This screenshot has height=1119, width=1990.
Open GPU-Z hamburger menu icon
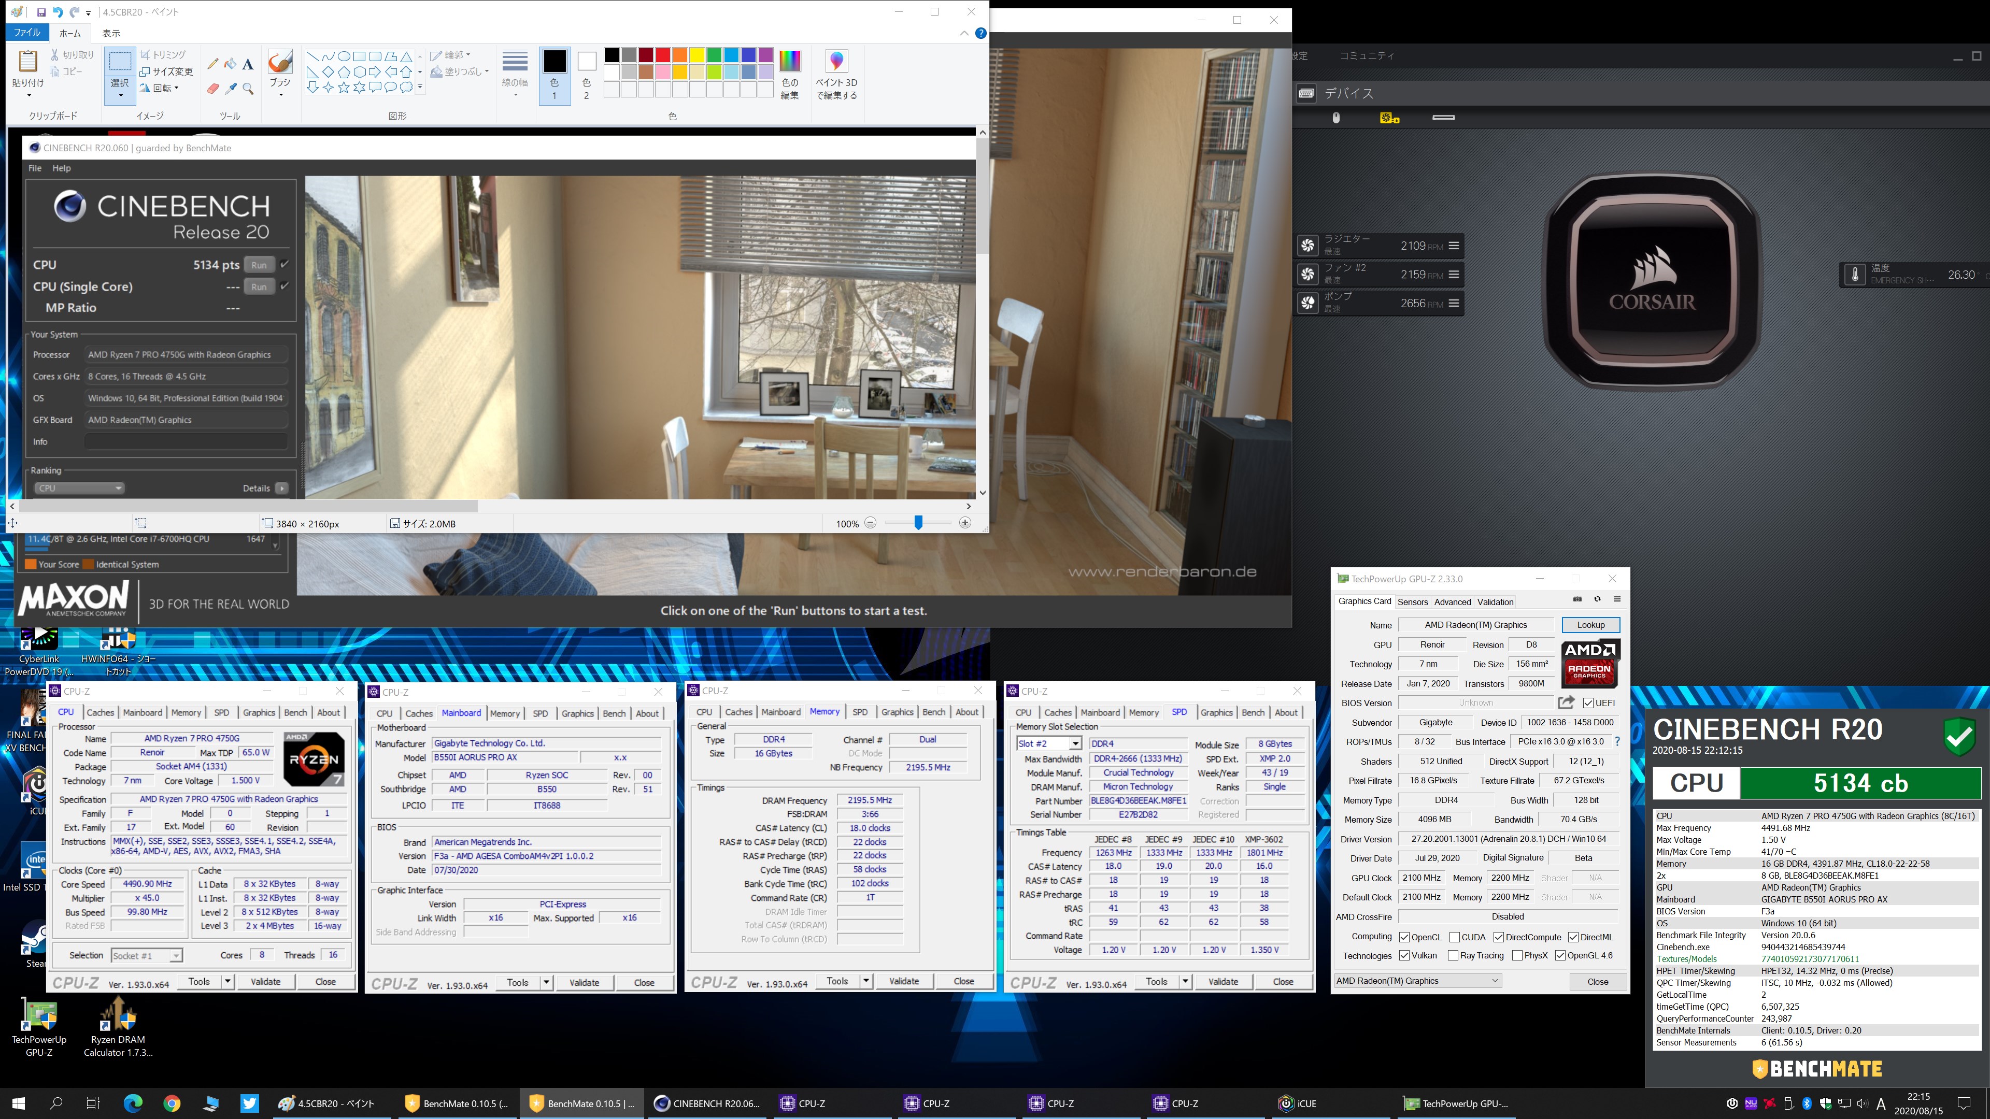[1617, 599]
